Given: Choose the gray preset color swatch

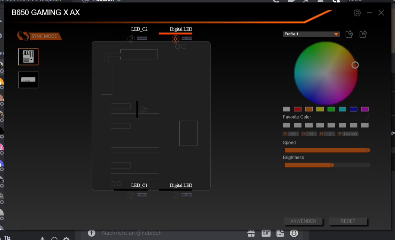Looking at the screenshot, I should [x=287, y=109].
